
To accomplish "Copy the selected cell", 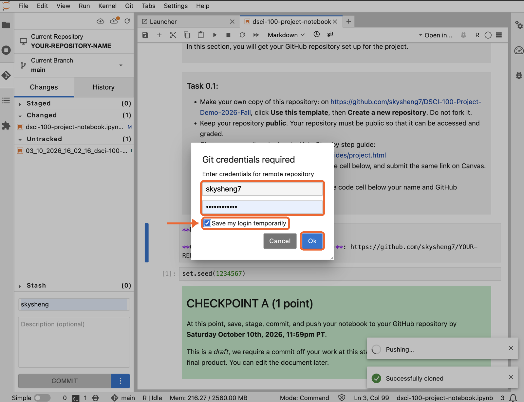I will (187, 35).
